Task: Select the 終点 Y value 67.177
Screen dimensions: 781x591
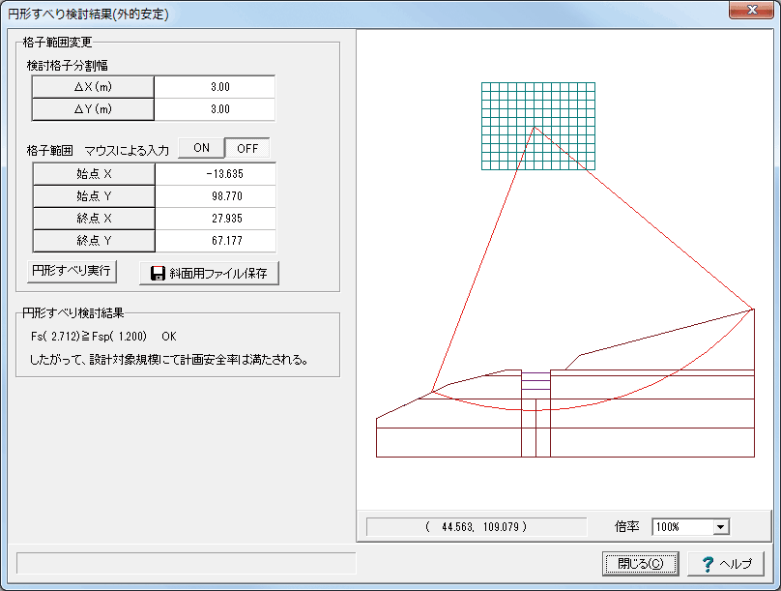Action: [x=216, y=241]
